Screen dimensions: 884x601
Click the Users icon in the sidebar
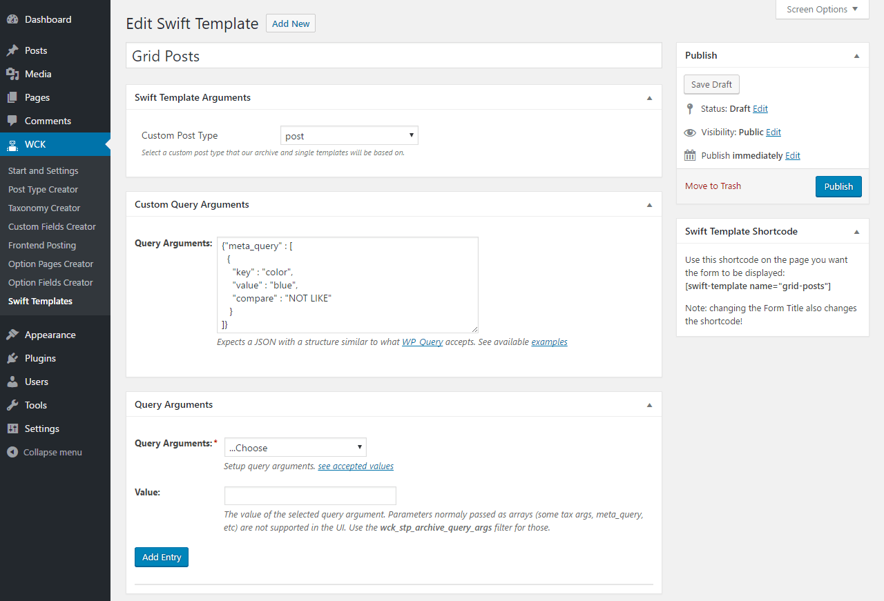pos(15,381)
